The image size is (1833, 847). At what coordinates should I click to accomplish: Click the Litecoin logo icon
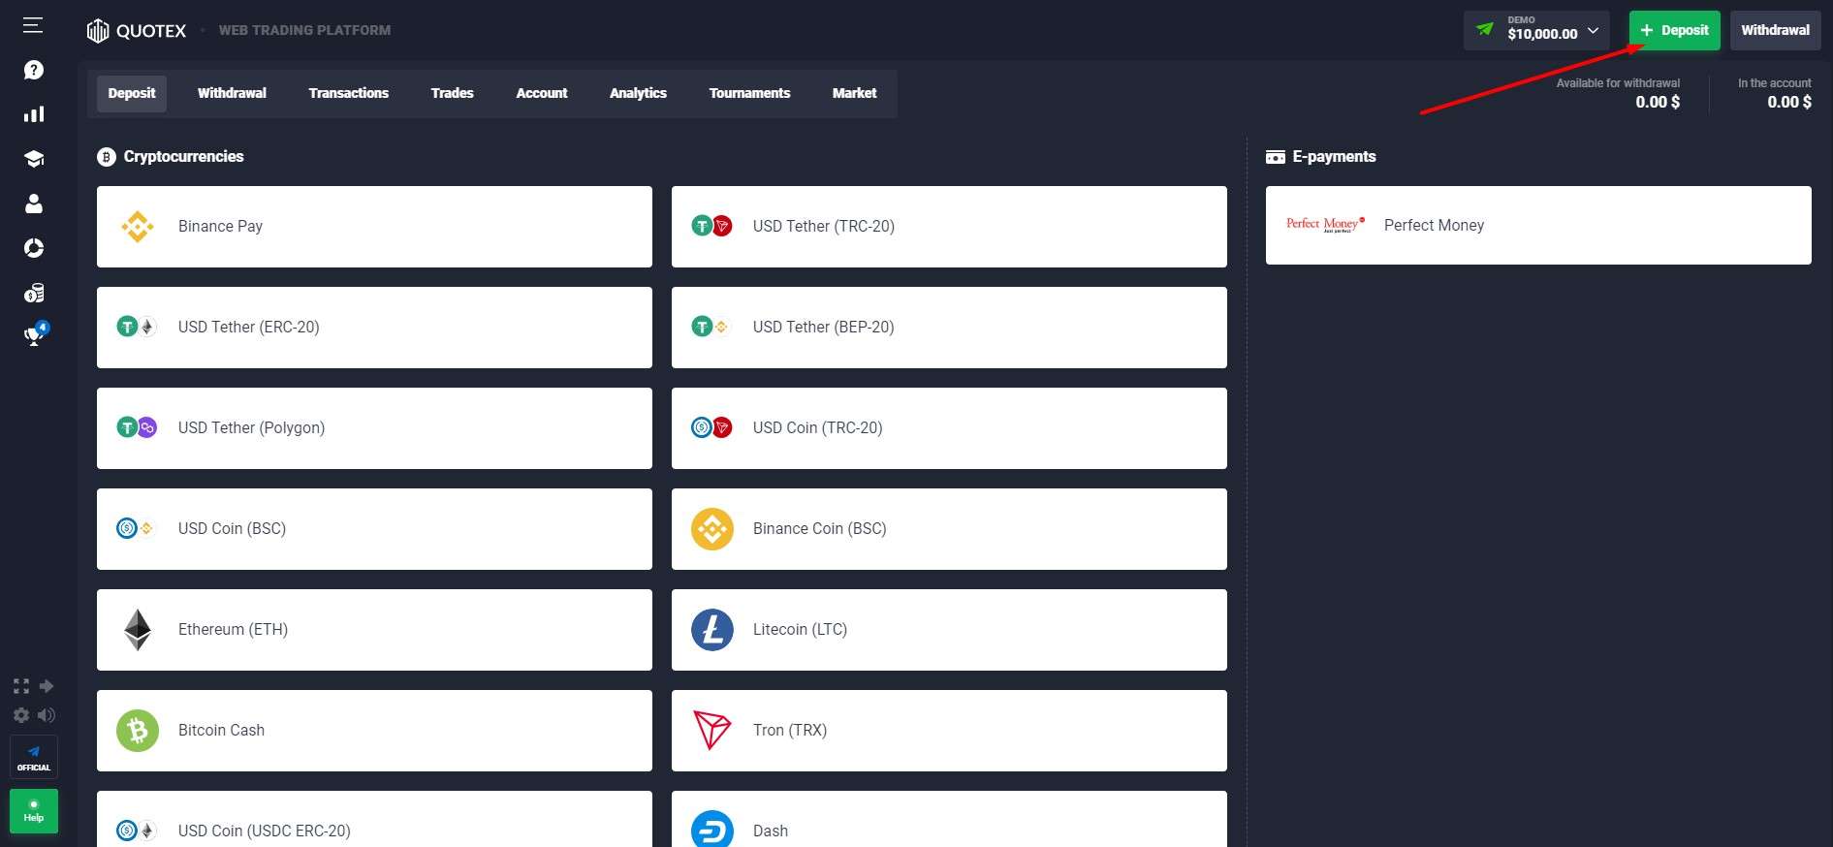pyautogui.click(x=712, y=630)
